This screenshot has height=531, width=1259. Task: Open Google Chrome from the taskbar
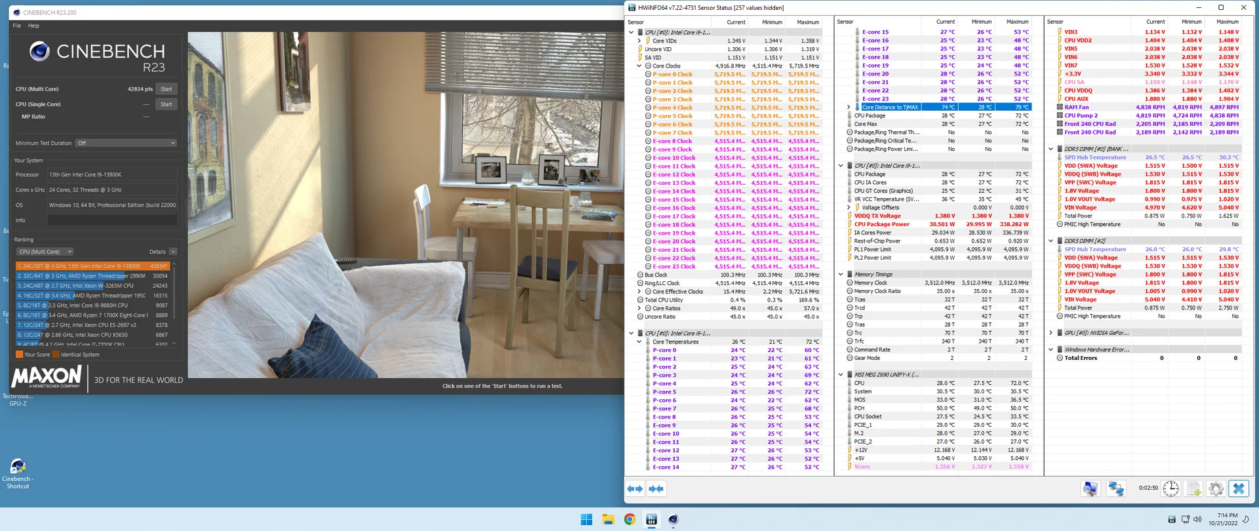[x=629, y=519]
